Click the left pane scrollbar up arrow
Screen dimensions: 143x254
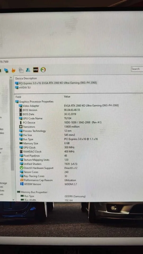pyautogui.click(x=11, y=78)
